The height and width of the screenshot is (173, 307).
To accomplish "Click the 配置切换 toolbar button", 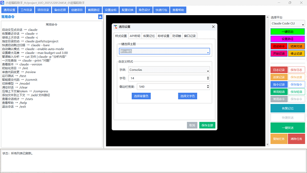I will coord(127,10).
